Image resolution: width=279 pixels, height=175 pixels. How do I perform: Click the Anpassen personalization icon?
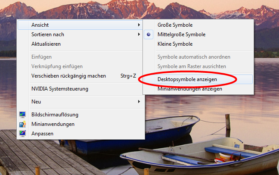22,134
